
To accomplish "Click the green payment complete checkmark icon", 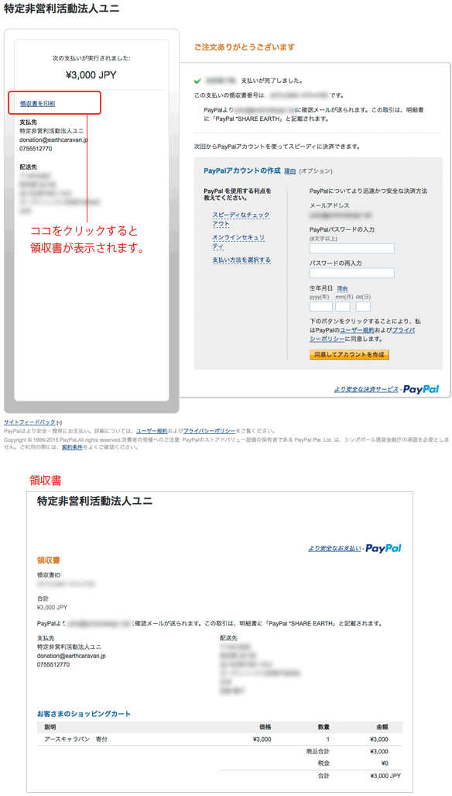I will coord(197,81).
